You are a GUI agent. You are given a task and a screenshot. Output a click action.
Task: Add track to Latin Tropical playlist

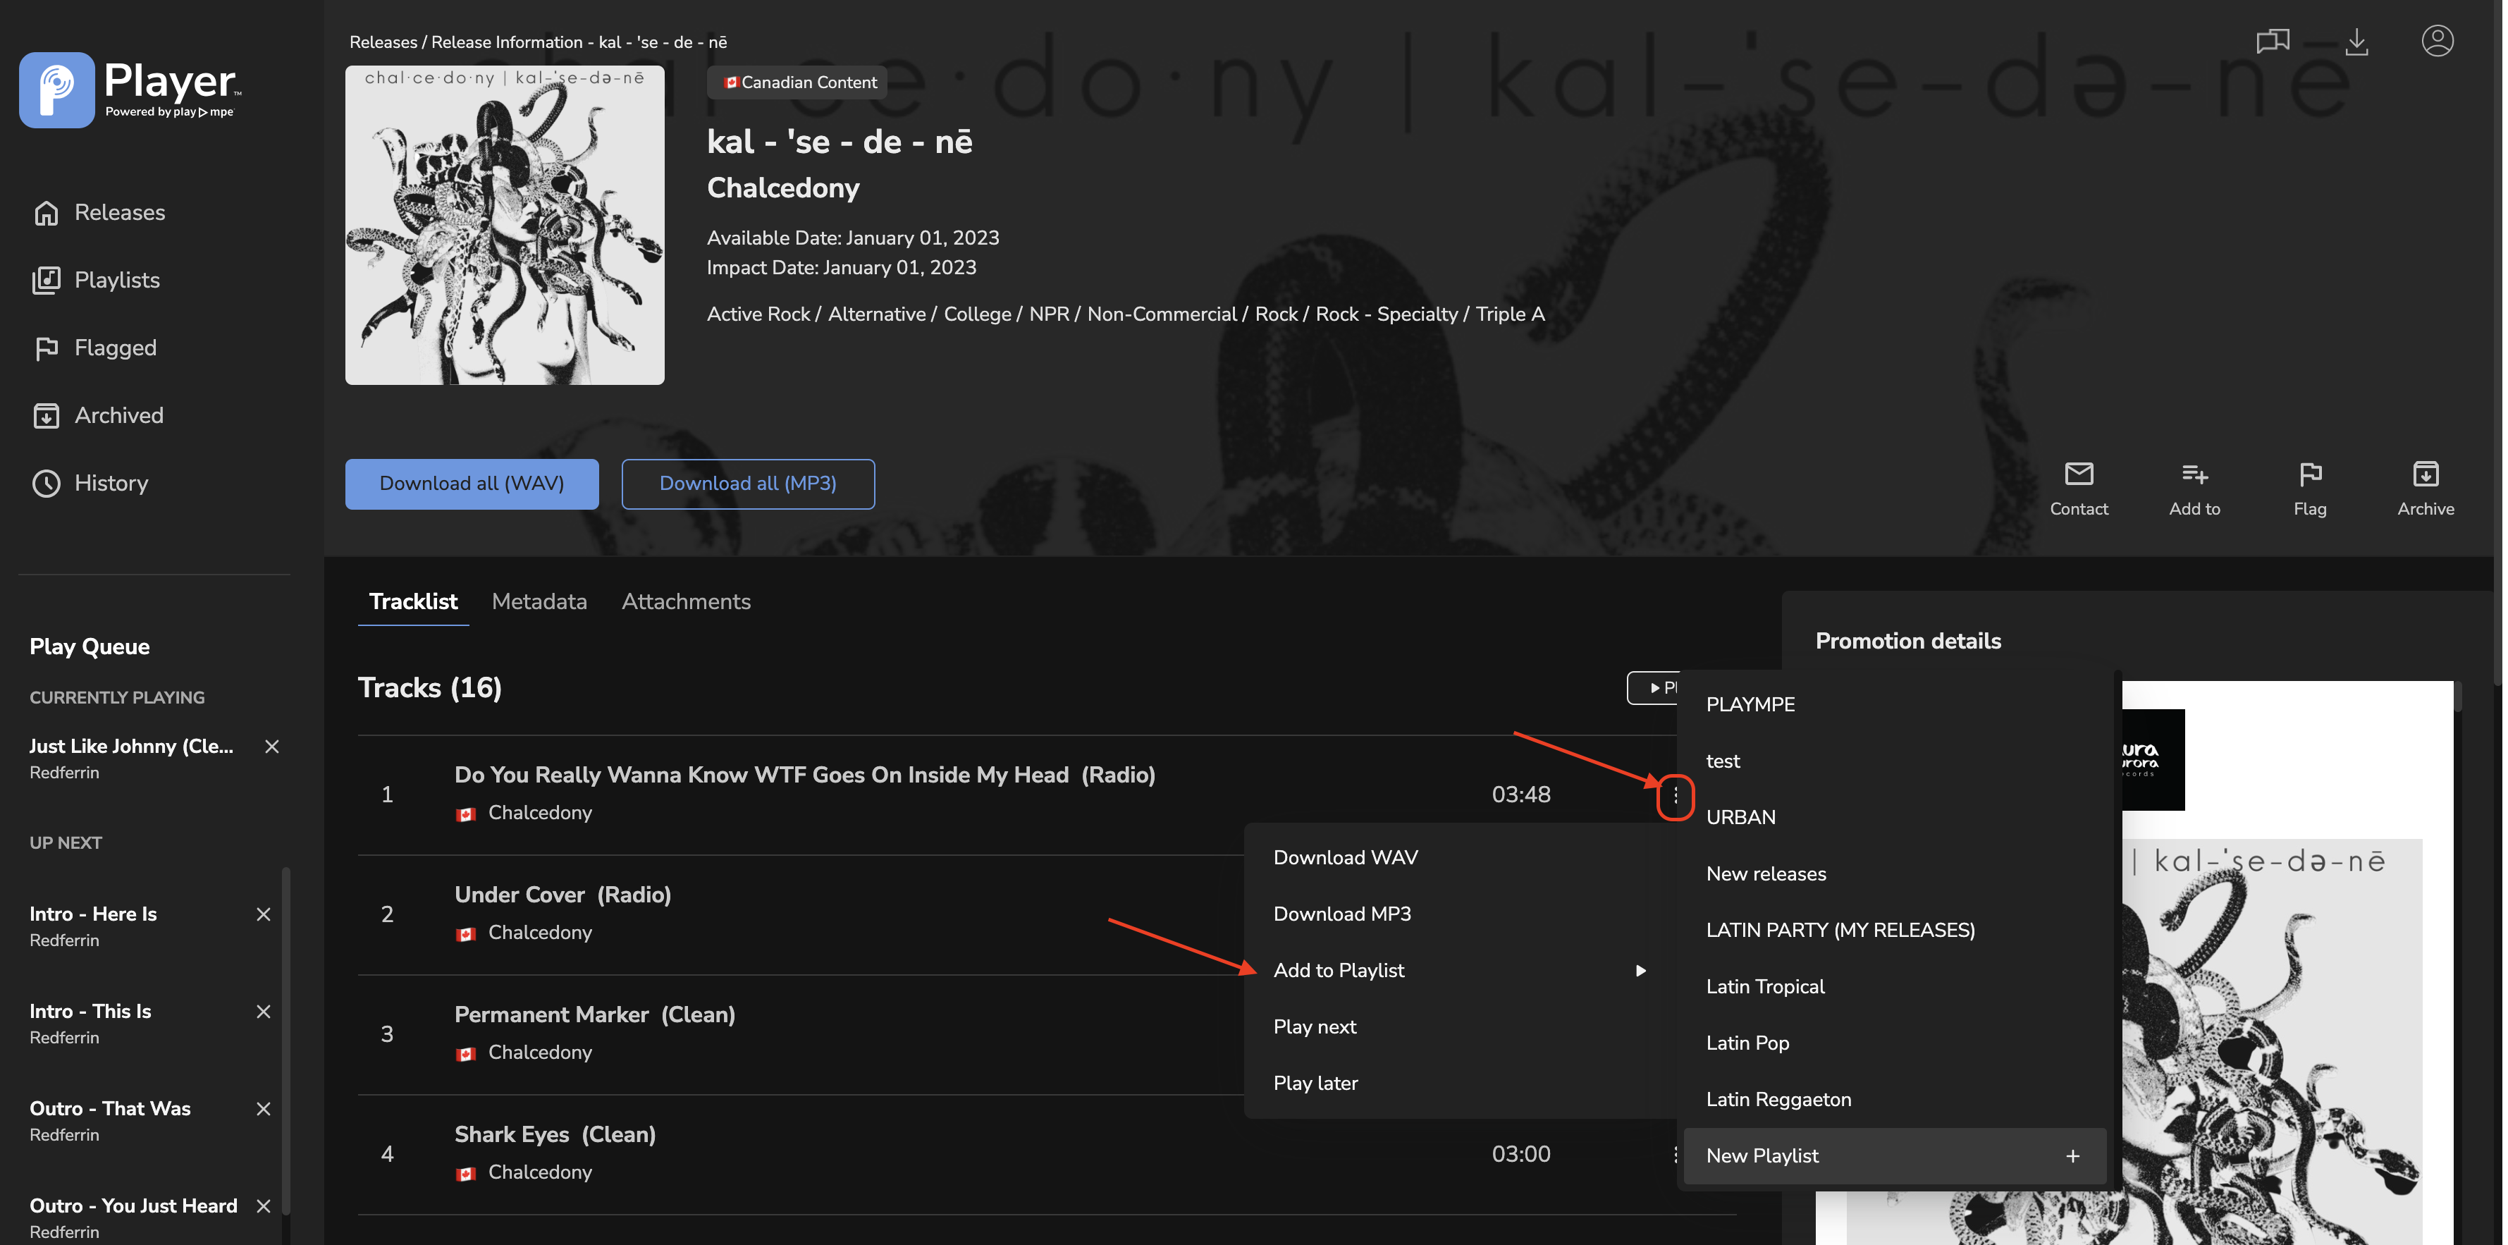(x=1895, y=987)
